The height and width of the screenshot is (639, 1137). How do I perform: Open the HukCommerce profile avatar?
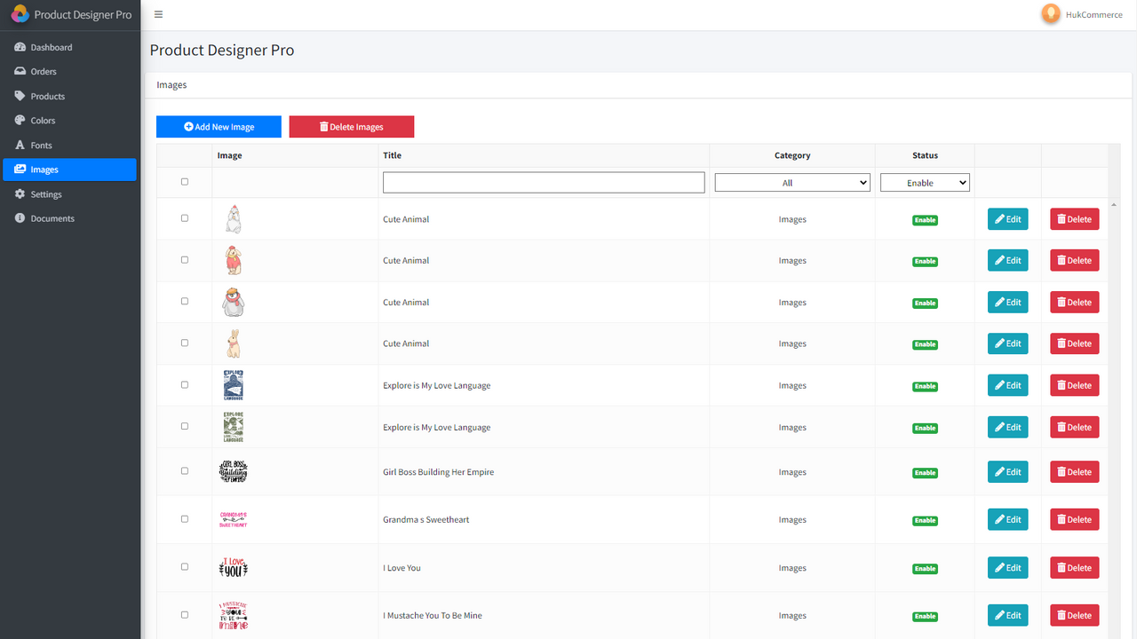tap(1051, 14)
